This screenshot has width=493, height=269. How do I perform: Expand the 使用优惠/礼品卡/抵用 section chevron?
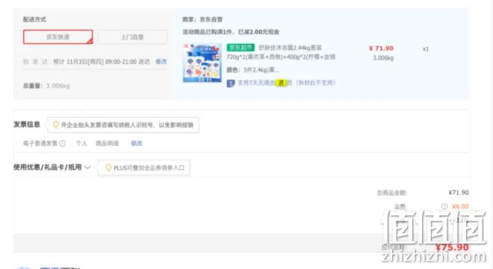click(x=87, y=167)
